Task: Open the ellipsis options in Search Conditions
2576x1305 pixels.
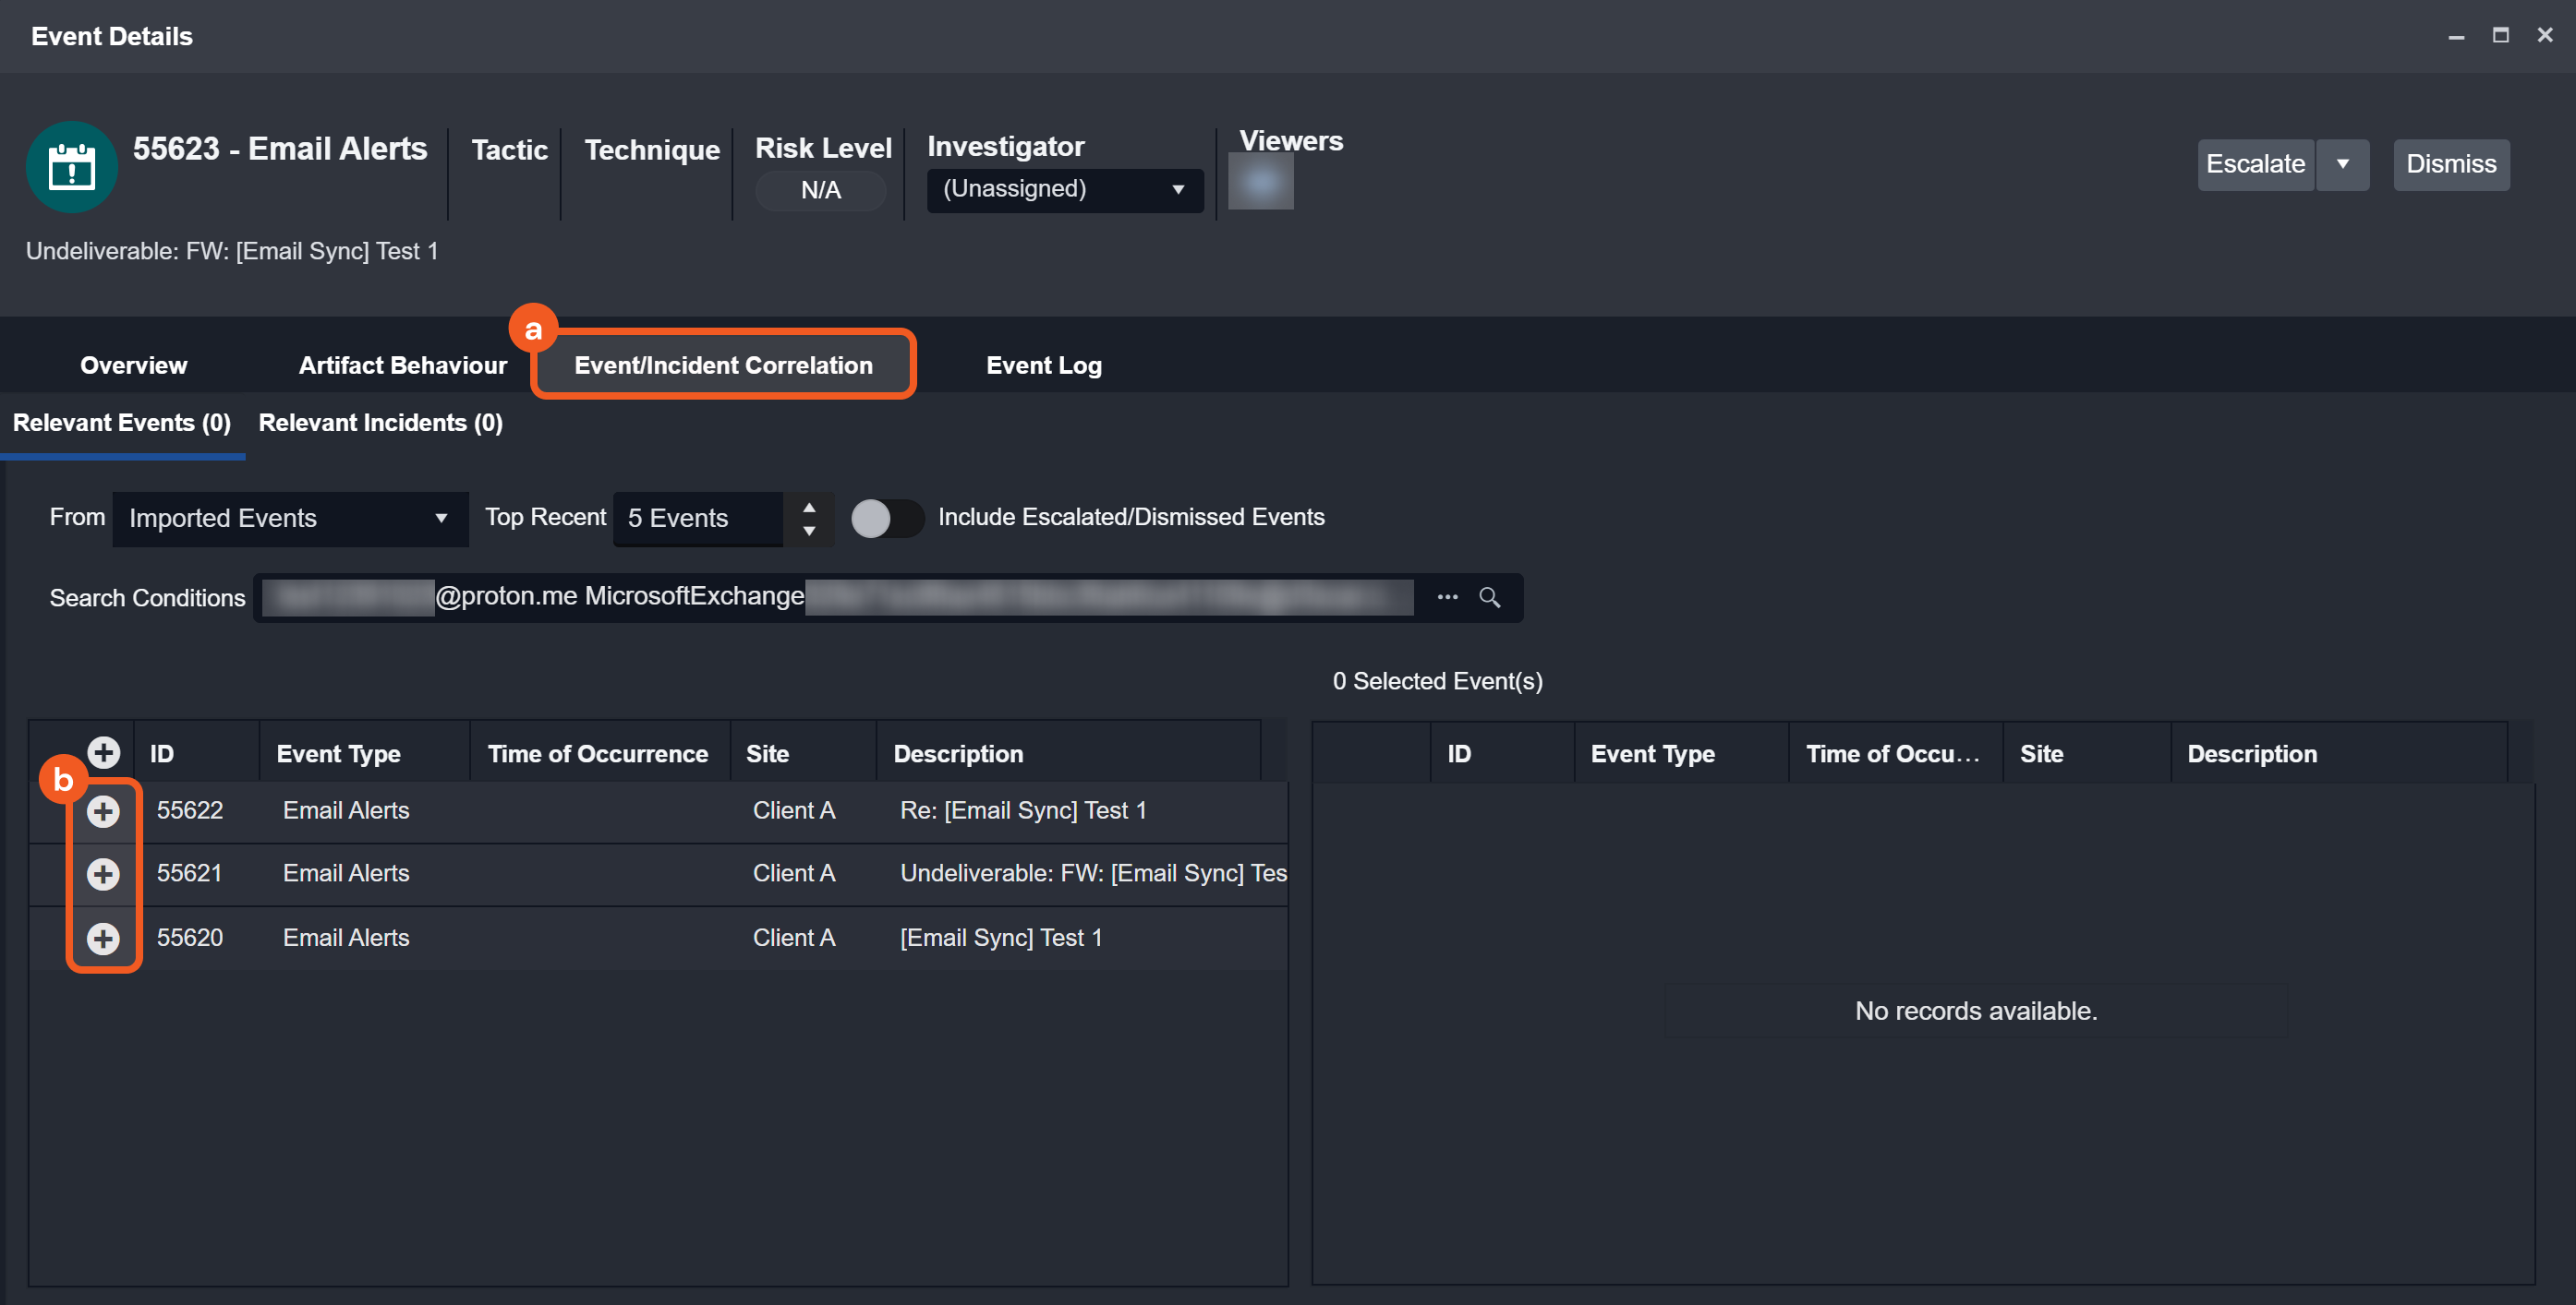Action: click(1447, 597)
